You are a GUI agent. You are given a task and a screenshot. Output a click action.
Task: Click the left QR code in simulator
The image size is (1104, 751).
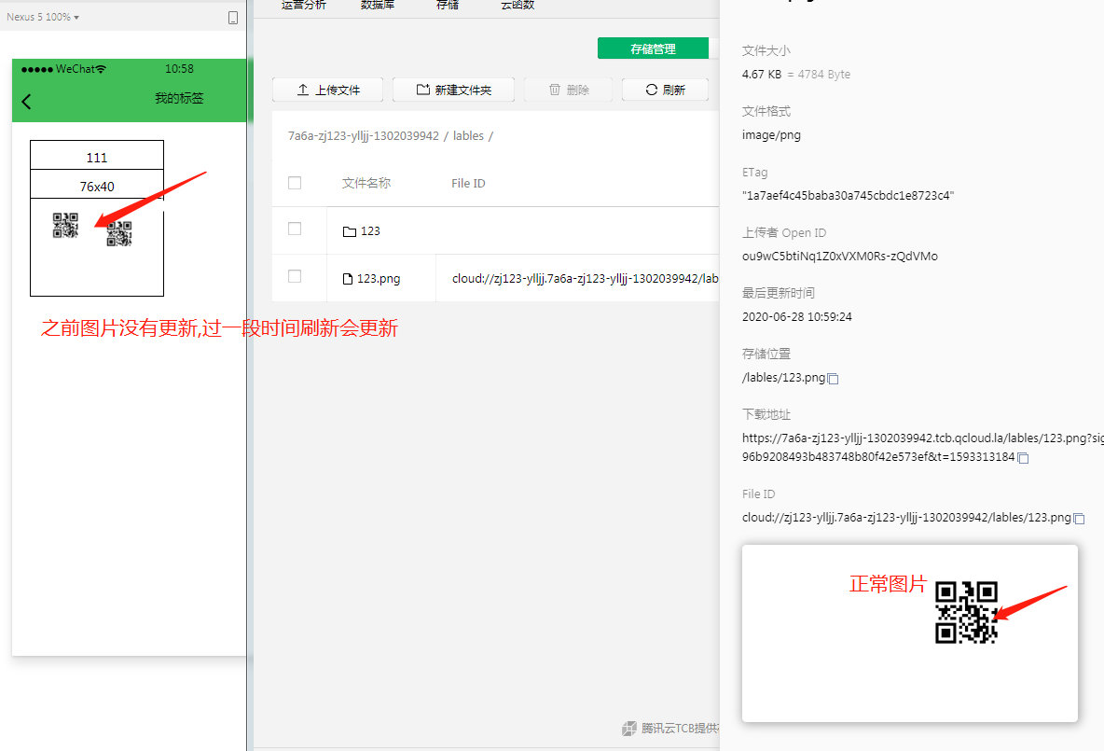pos(65,226)
